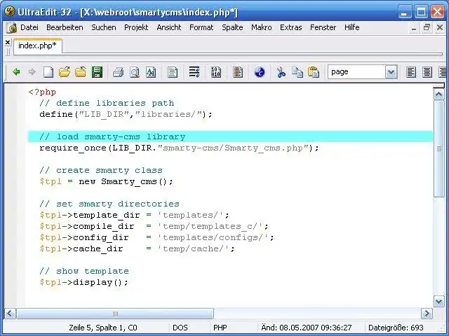The image size is (449, 336).
Task: Open the search field dropdown arrow
Action: (391, 72)
